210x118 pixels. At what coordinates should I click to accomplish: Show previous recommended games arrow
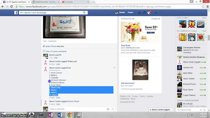click(177, 37)
